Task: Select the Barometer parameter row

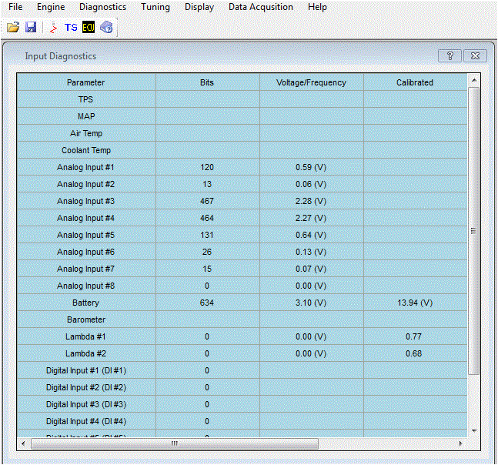Action: tap(242, 319)
